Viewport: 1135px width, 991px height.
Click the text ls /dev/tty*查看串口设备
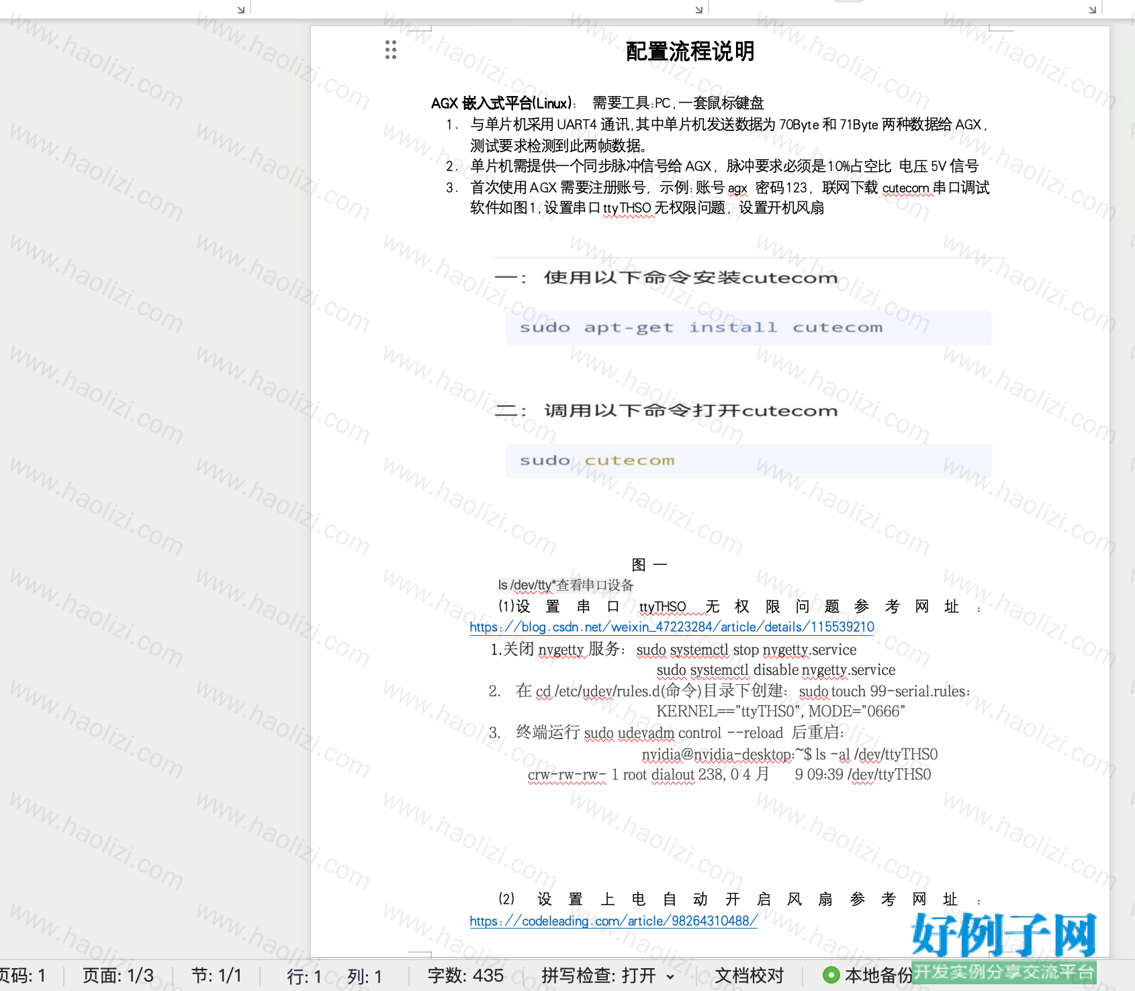[565, 585]
